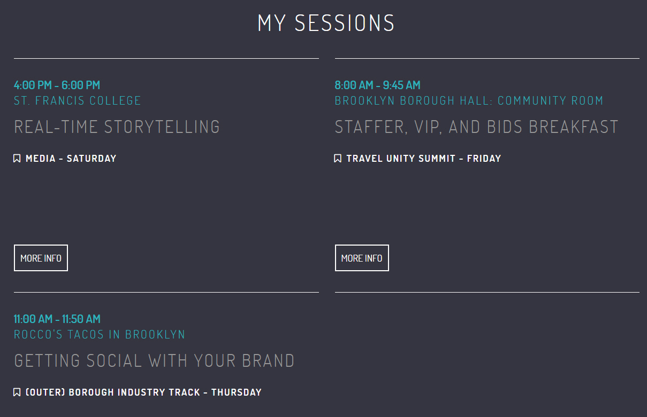Click the St. Francis College venue text
This screenshot has height=417, width=647.
pyautogui.click(x=78, y=100)
